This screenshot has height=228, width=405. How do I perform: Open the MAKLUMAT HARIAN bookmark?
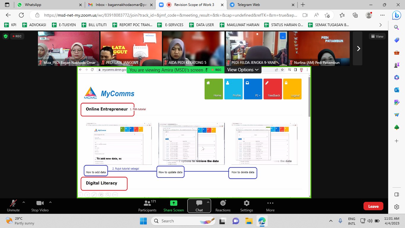point(239,25)
